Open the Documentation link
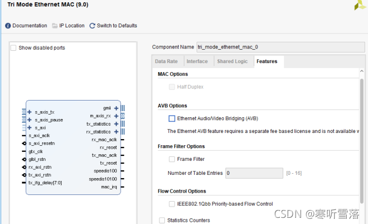 (x=30, y=26)
